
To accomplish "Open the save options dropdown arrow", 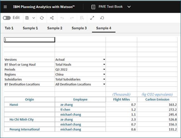I will [34, 18].
